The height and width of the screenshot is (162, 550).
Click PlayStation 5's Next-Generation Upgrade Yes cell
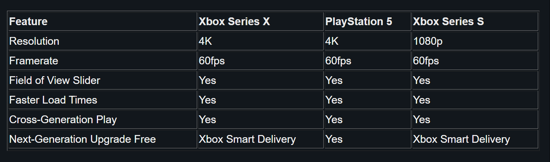[x=334, y=139]
